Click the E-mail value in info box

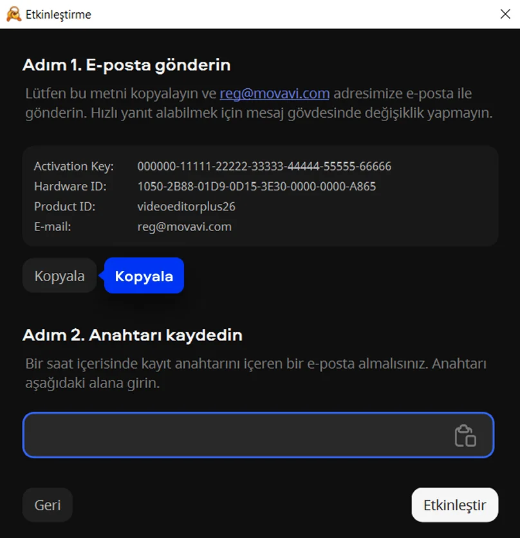[184, 227]
